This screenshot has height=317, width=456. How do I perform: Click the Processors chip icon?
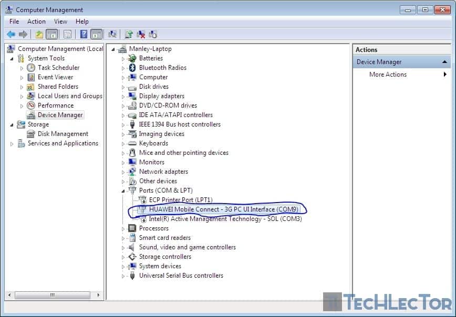132,228
